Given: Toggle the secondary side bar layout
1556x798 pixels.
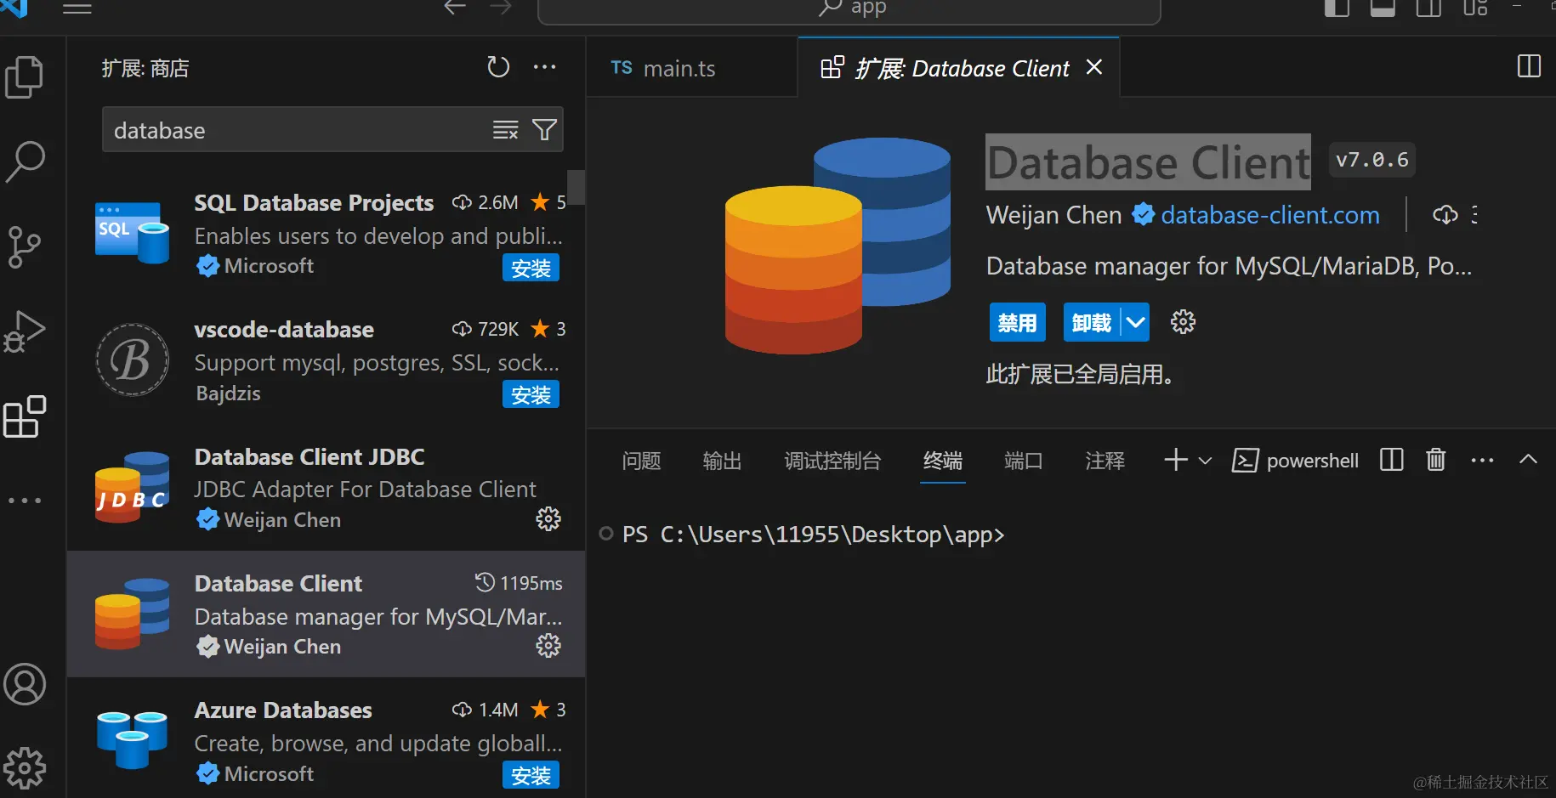Looking at the screenshot, I should tap(1428, 8).
